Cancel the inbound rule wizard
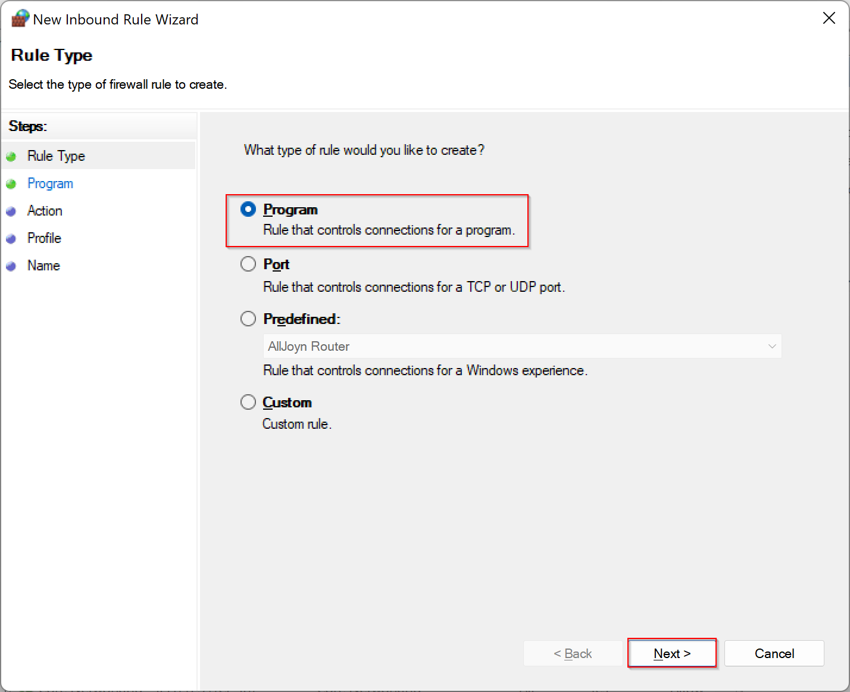 pos(774,653)
